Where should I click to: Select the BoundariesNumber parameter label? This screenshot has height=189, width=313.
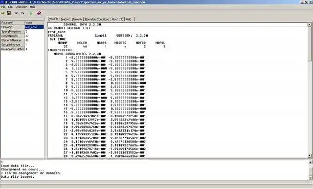[x=13, y=49]
